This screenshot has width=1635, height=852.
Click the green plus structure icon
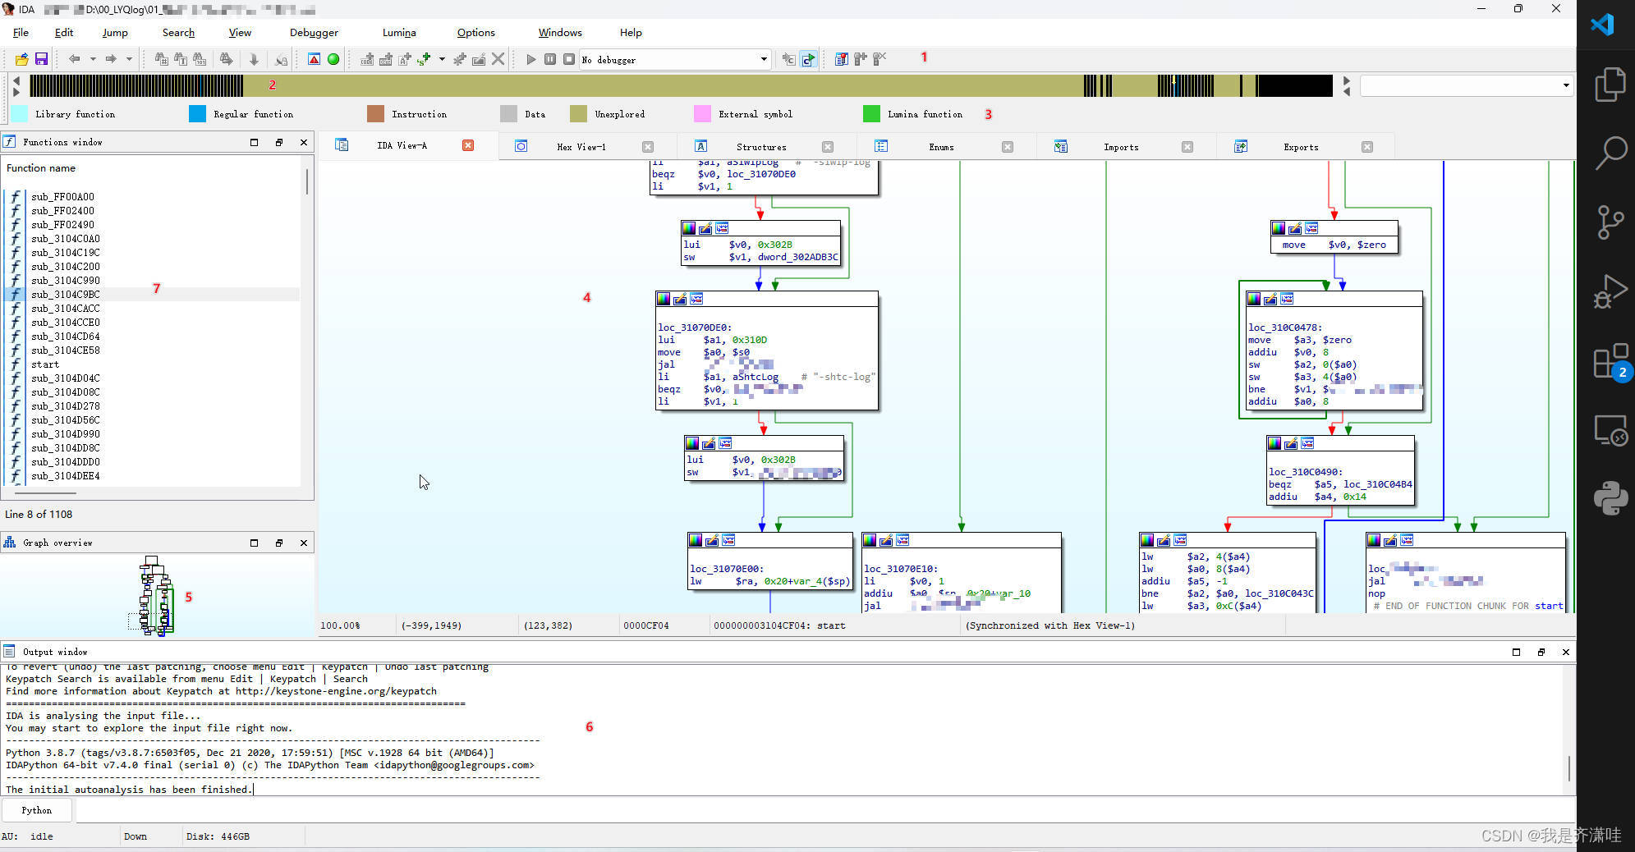coord(424,59)
